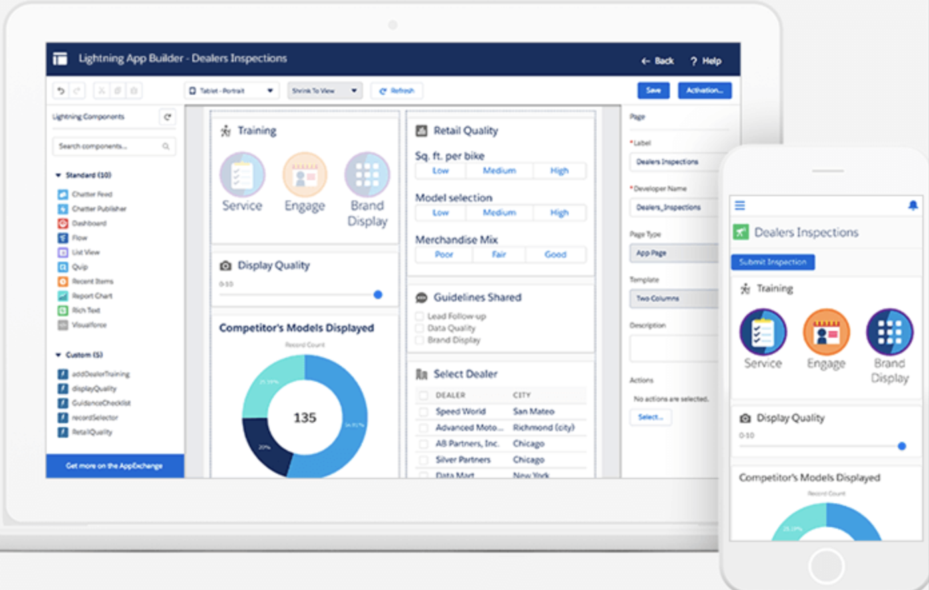
Task: Click the Search components input field
Action: (x=113, y=146)
